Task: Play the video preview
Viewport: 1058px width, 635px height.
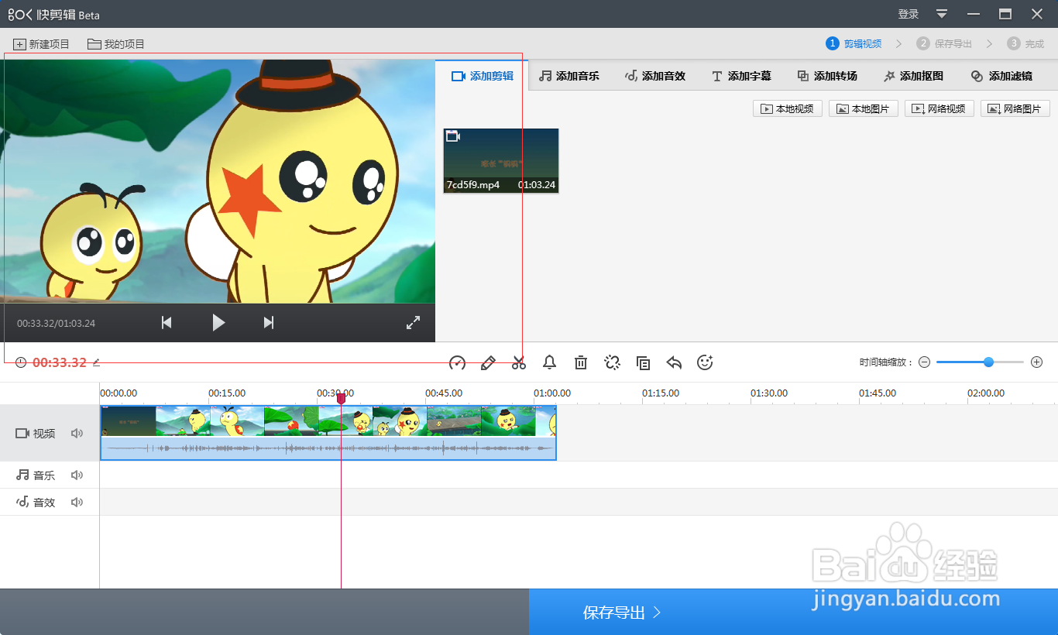Action: pos(218,323)
